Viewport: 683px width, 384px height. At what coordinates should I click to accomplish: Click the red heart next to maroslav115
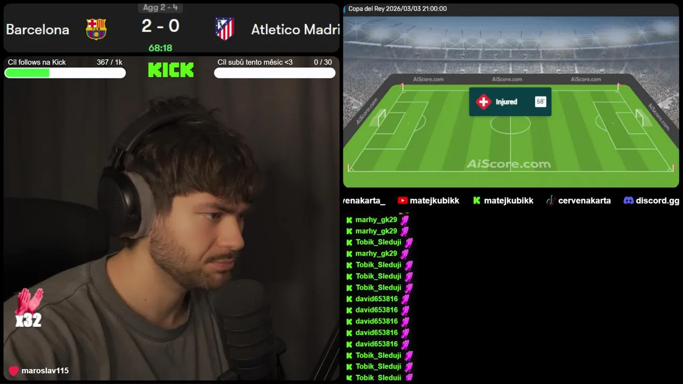(14, 371)
